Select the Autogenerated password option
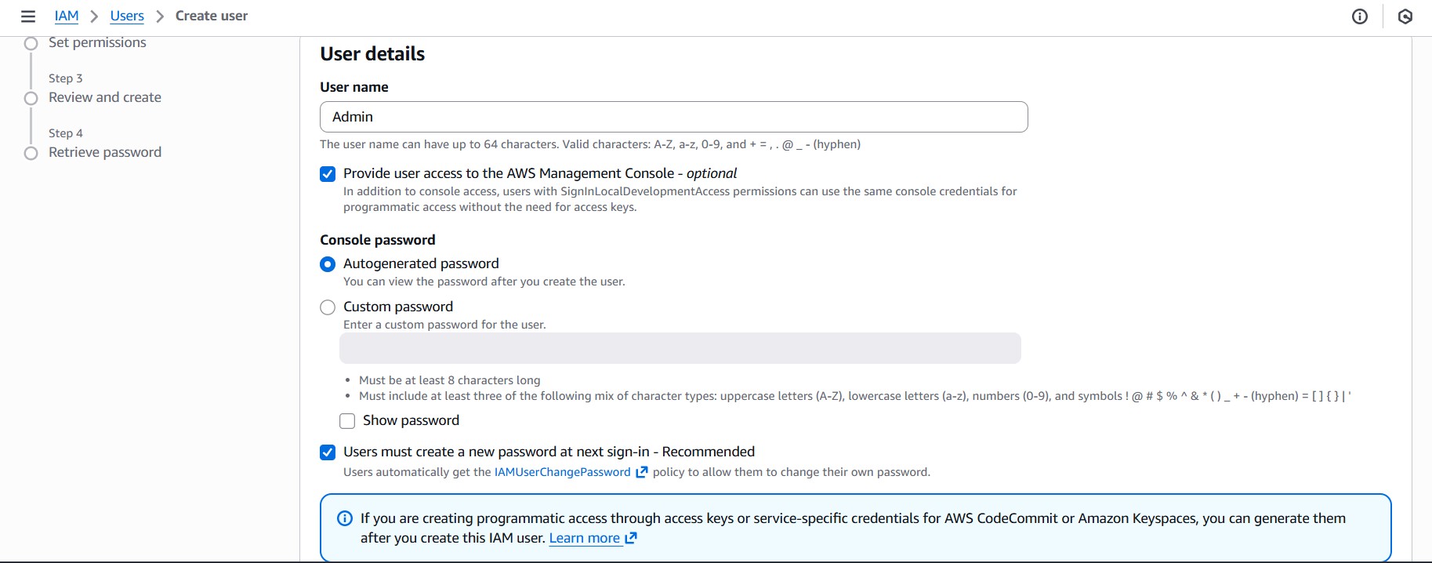The height and width of the screenshot is (563, 1432). [x=328, y=264]
